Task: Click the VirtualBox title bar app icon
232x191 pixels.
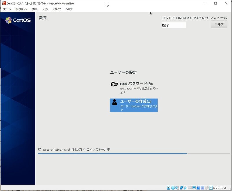Action: 4,3
